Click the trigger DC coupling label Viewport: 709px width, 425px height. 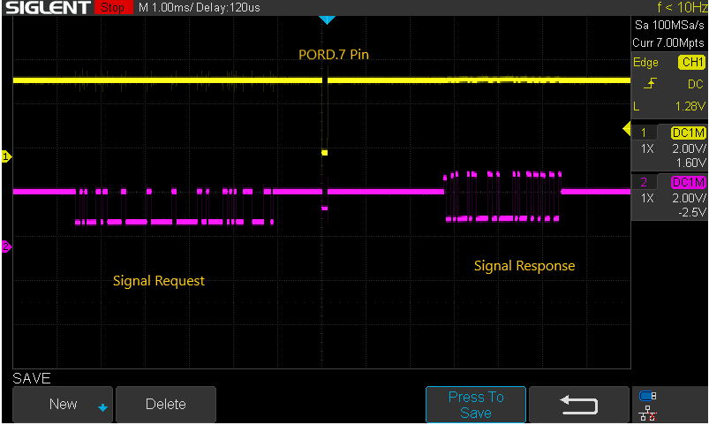696,84
